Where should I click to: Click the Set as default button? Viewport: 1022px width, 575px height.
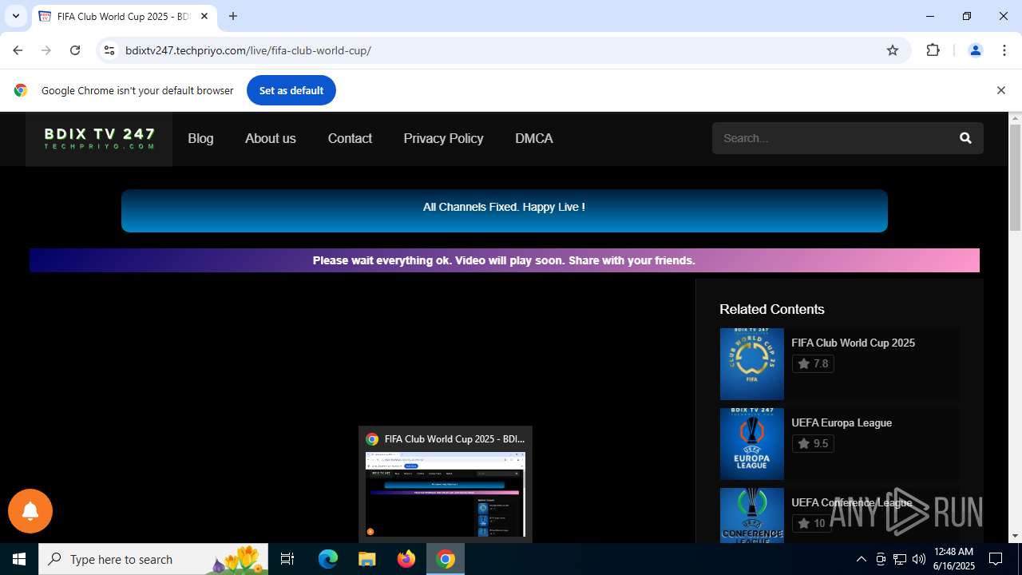291,90
